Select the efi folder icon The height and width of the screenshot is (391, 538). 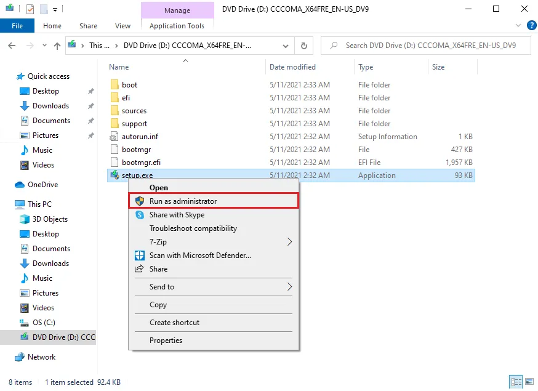coord(114,97)
